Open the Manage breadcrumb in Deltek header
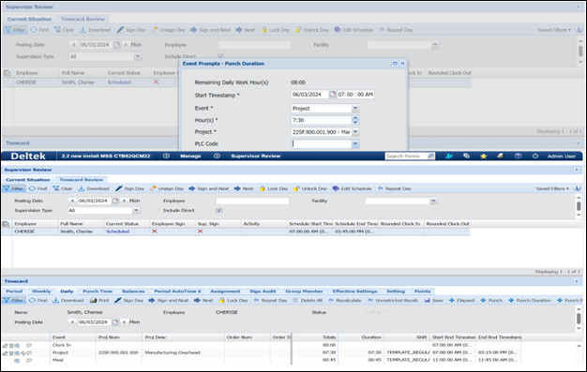Image resolution: width=587 pixels, height=372 pixels. pyautogui.click(x=190, y=156)
